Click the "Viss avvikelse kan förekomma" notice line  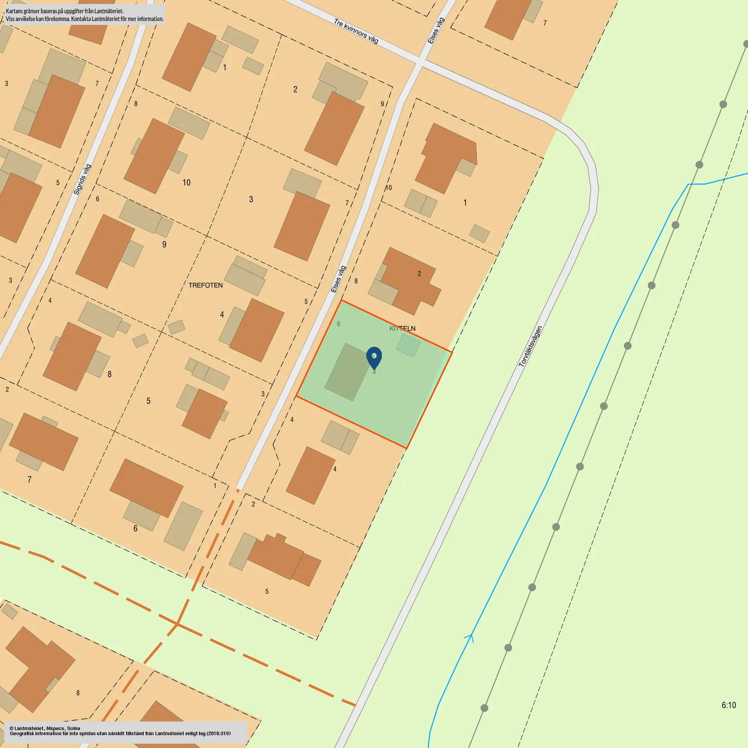(85, 19)
